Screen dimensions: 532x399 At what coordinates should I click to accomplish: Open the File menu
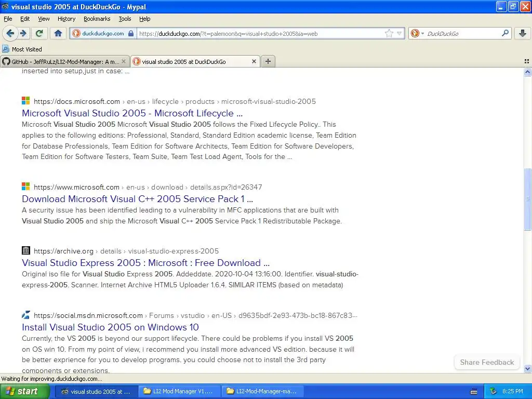pyautogui.click(x=8, y=19)
